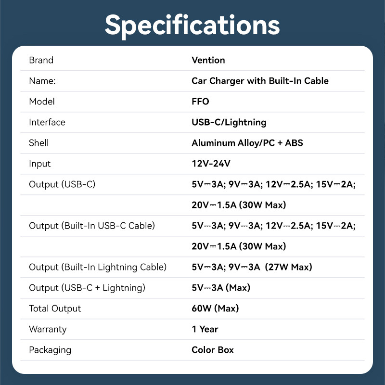
Task: Click the Interface row label
Action: [x=47, y=122]
